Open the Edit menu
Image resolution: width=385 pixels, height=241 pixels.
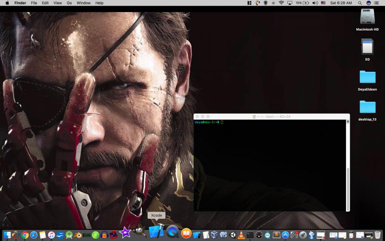coord(45,3)
